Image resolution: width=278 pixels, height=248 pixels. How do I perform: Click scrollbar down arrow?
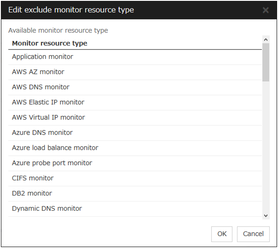266,215
